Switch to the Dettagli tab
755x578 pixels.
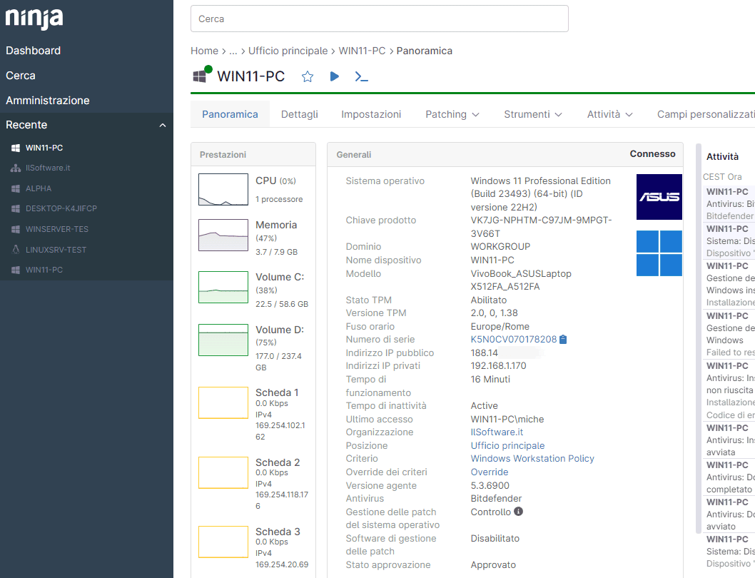coord(300,114)
